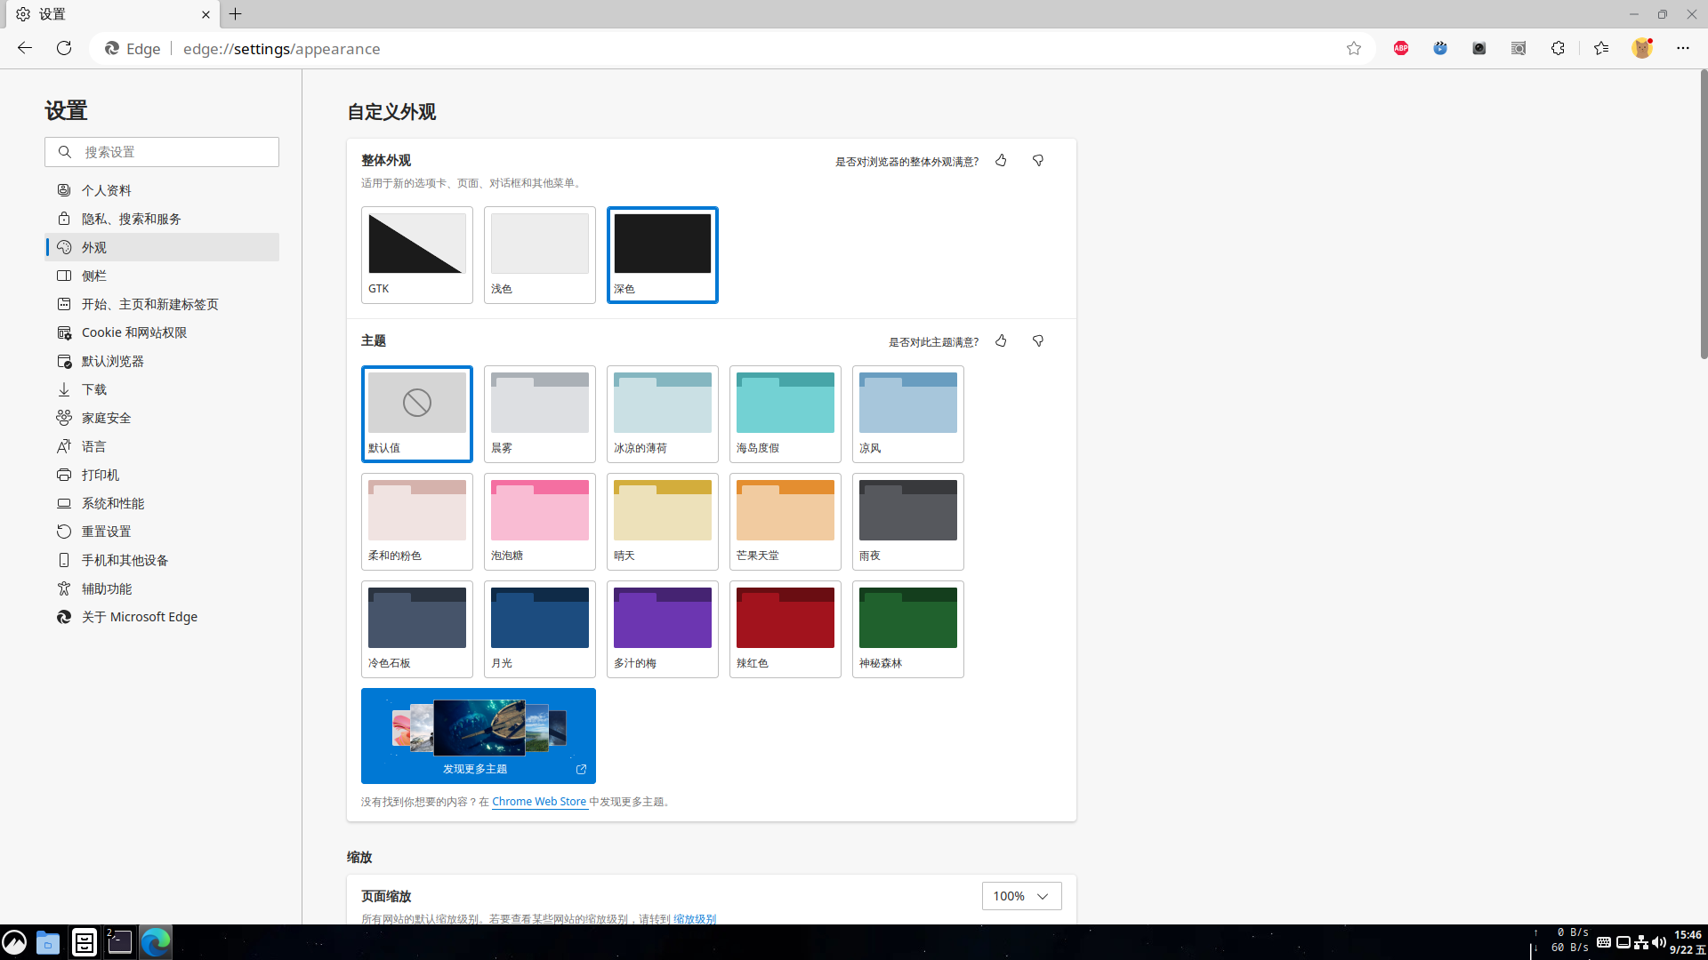1708x960 pixels.
Task: Choose the 神秘森林 green theme swatch
Action: [x=907, y=629]
